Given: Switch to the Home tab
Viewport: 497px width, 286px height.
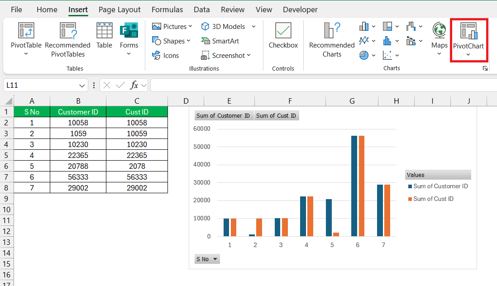Looking at the screenshot, I should pyautogui.click(x=47, y=10).
